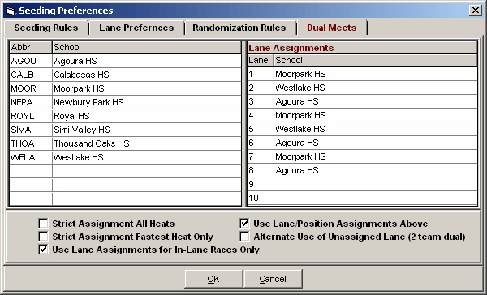Select Thousand Oaks HS row
487x295 pixels.
click(x=147, y=143)
